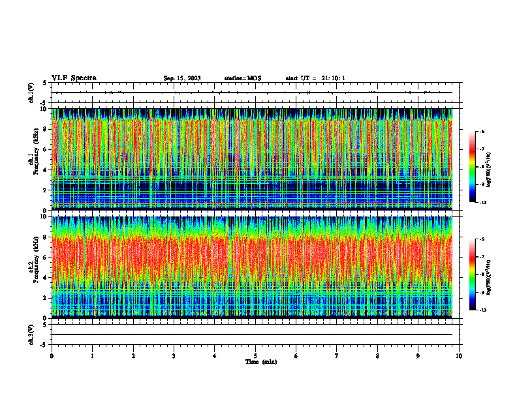517x399 pixels.
Task: Click the "-10" label on ch.1 colorbar
Action: coord(482,203)
